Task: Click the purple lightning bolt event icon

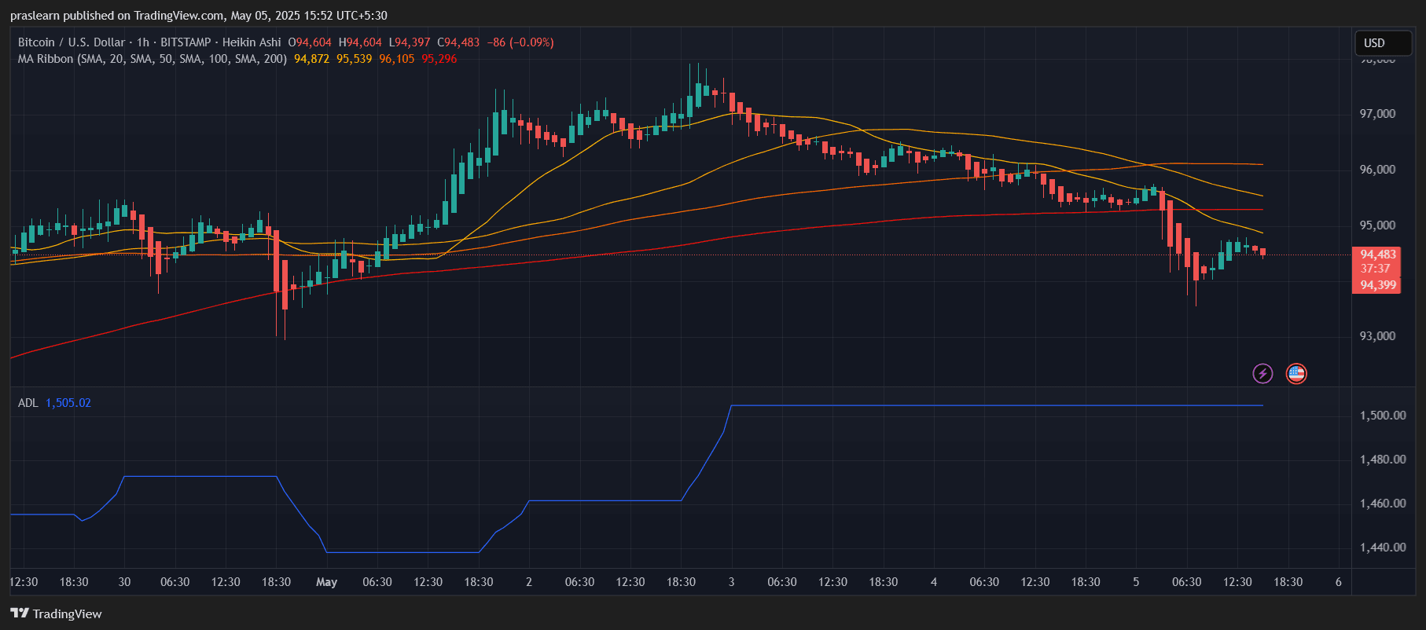Action: pyautogui.click(x=1262, y=373)
